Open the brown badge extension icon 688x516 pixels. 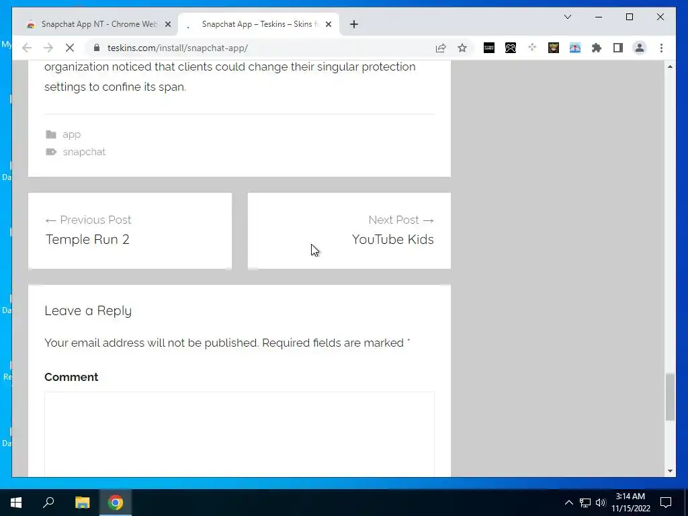click(x=554, y=48)
